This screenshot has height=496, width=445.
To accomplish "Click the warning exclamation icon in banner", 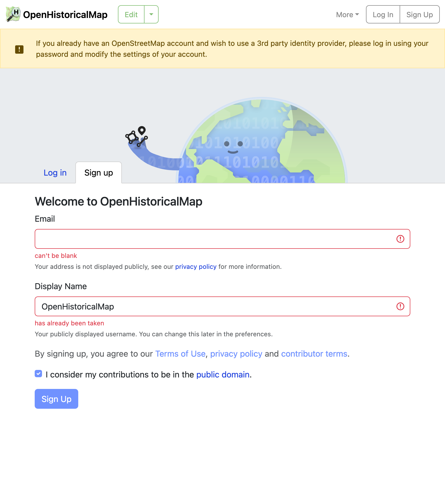I will tap(19, 49).
